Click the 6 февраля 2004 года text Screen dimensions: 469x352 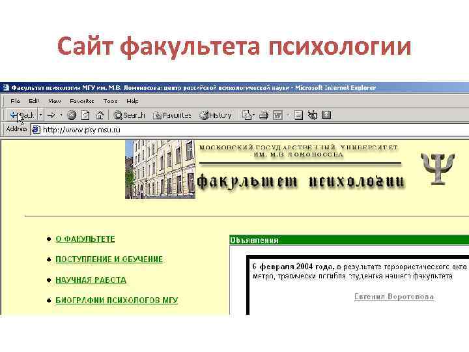(293, 267)
